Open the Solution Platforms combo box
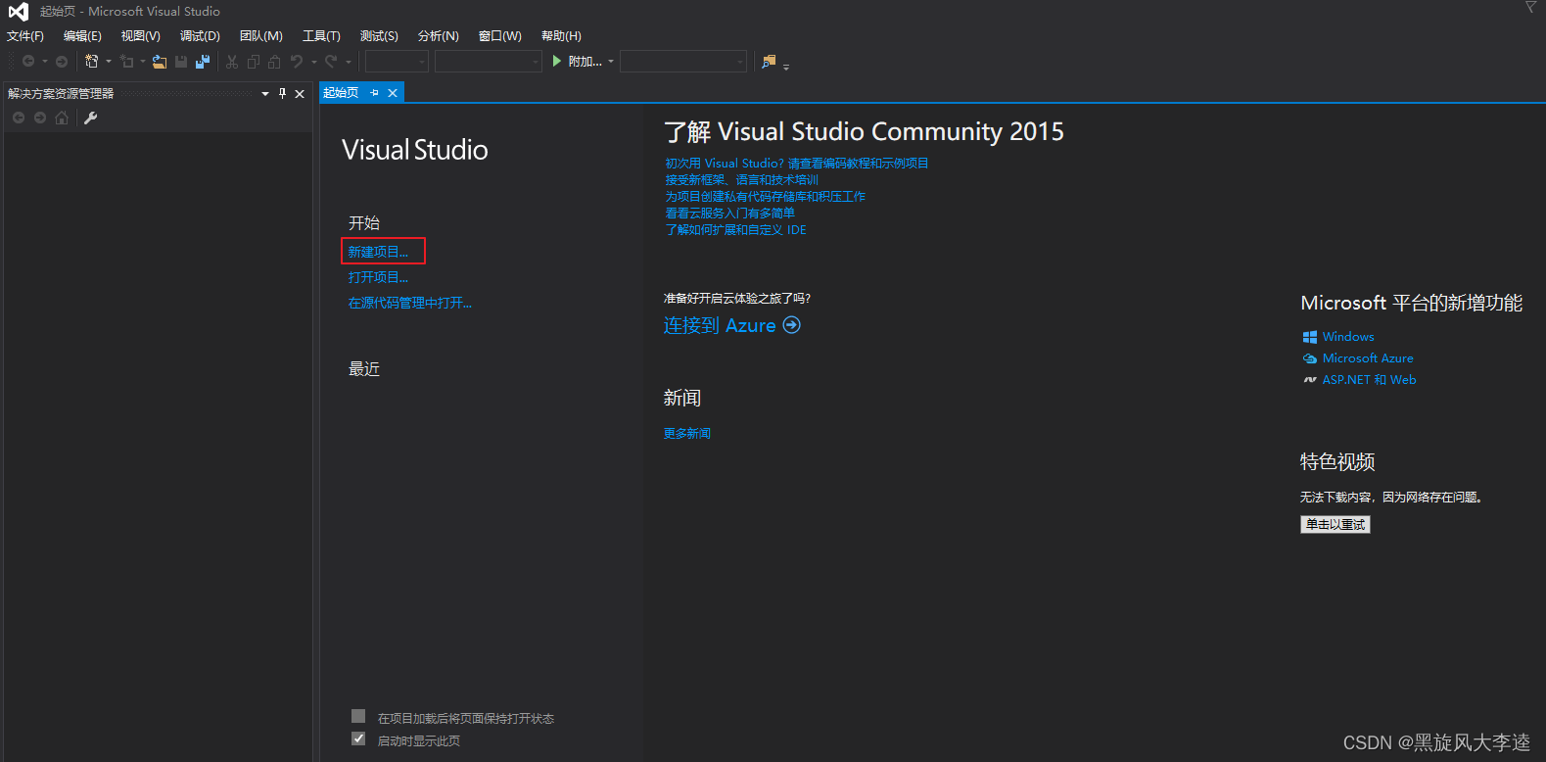 (x=489, y=62)
